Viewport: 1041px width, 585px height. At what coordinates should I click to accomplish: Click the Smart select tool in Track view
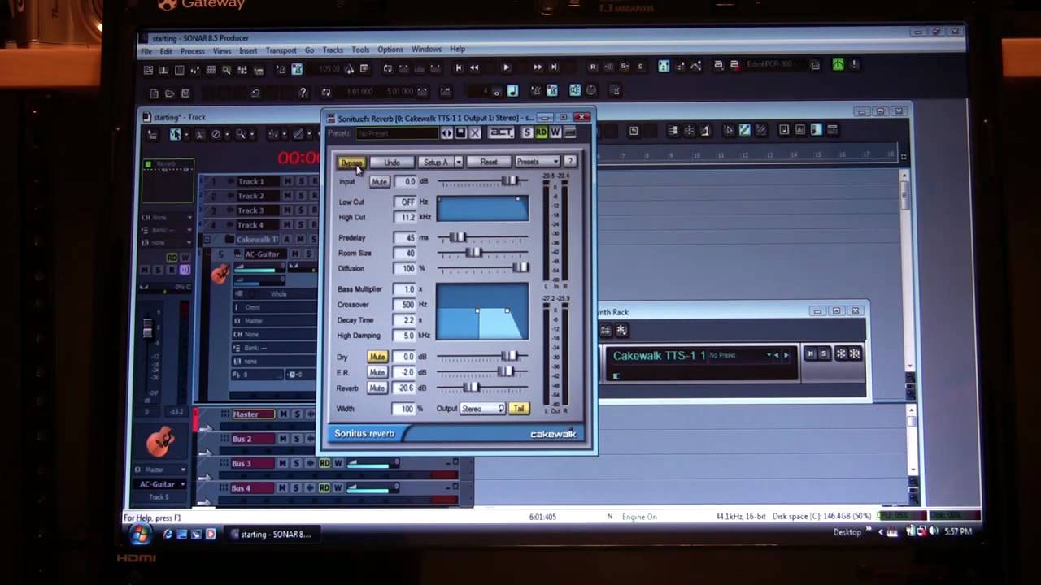175,135
